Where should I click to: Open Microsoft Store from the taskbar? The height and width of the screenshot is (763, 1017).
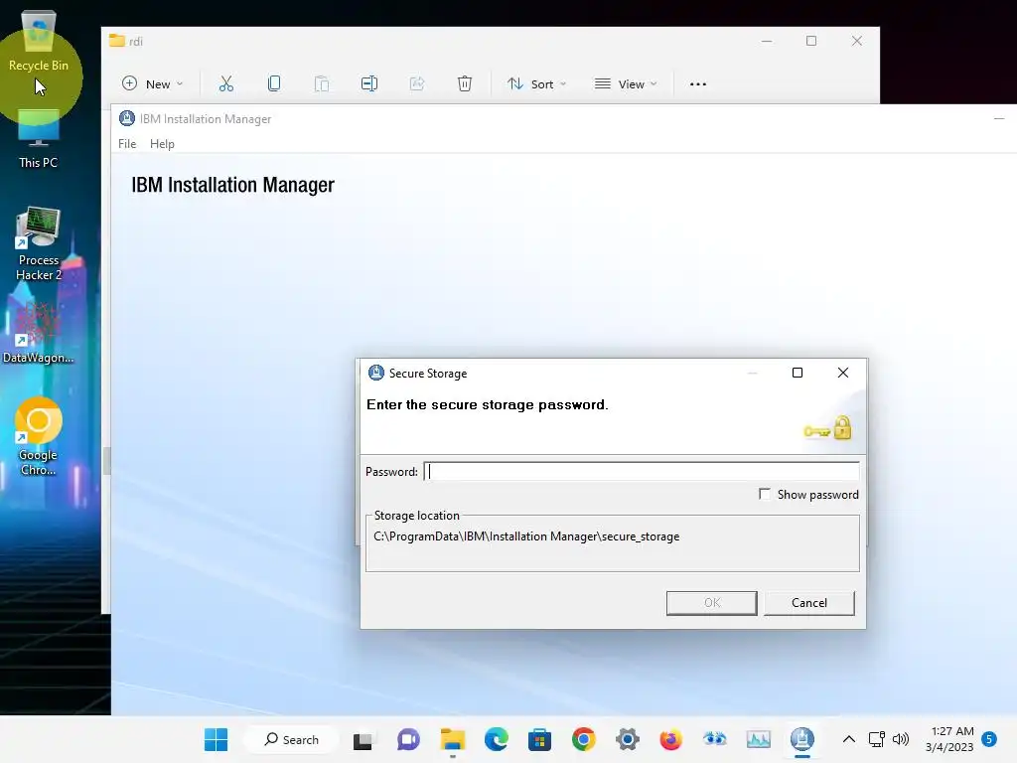[539, 739]
